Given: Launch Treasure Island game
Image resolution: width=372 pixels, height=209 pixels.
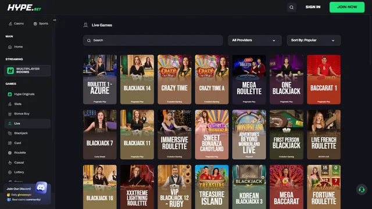Looking at the screenshot, I should pyautogui.click(x=212, y=187).
